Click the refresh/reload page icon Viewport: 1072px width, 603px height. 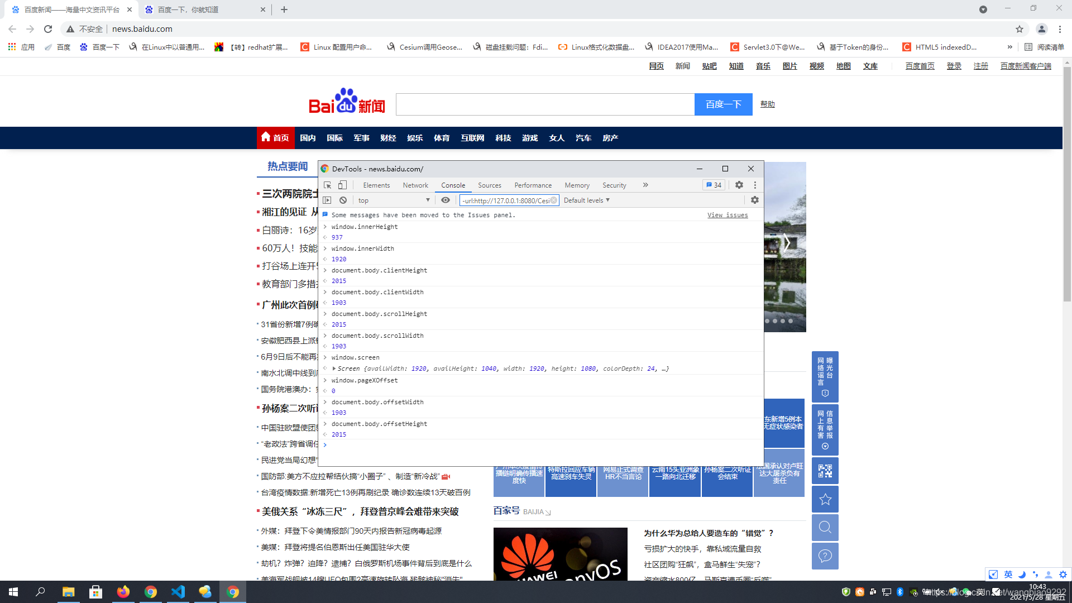pyautogui.click(x=47, y=28)
